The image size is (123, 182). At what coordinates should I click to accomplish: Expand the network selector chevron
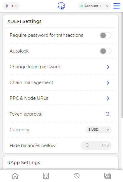click(16, 6)
